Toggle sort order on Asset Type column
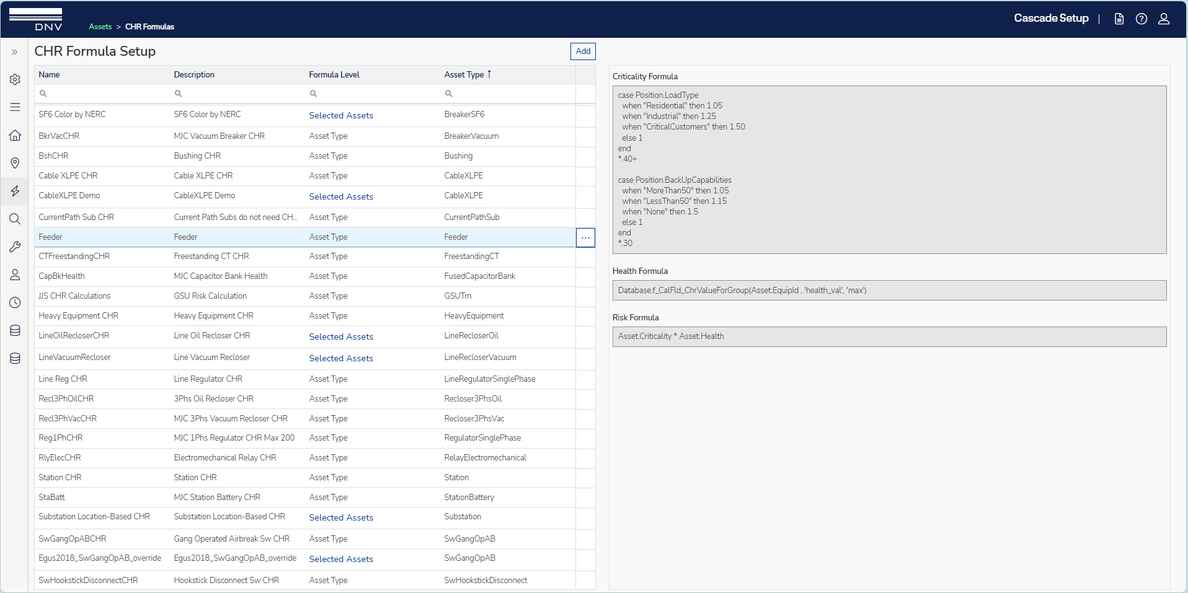The width and height of the screenshot is (1188, 593). pyautogui.click(x=468, y=74)
